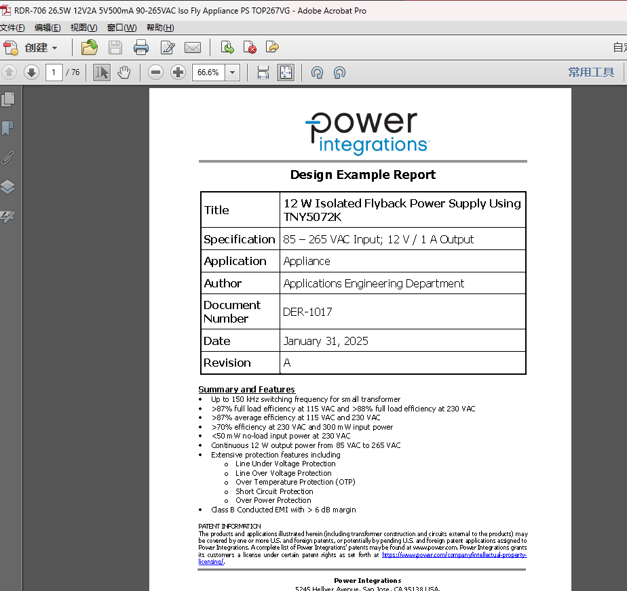Click the page number input field
Image resolution: width=627 pixels, height=591 pixels.
click(54, 73)
